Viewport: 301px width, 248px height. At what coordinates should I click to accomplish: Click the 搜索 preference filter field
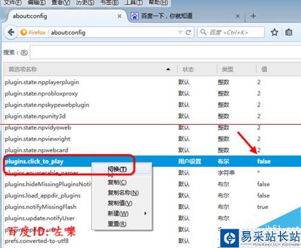(166, 52)
